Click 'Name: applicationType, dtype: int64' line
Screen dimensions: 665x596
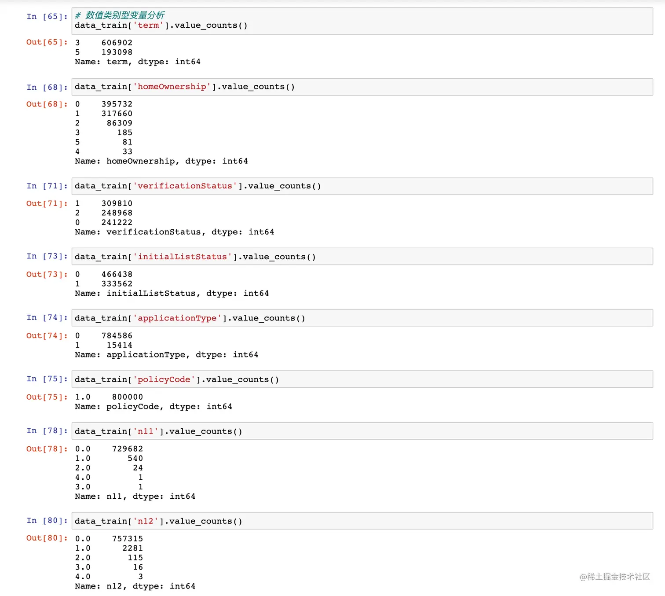pyautogui.click(x=167, y=355)
